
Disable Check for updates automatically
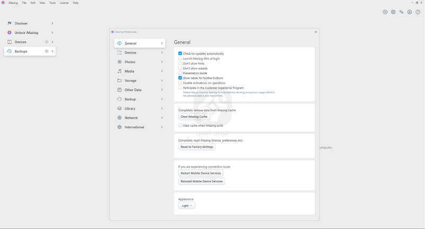180,54
